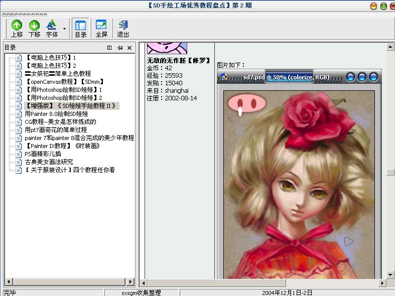
Task: Click the right arrow of the contents panel scrollbar
Action: (x=130, y=281)
